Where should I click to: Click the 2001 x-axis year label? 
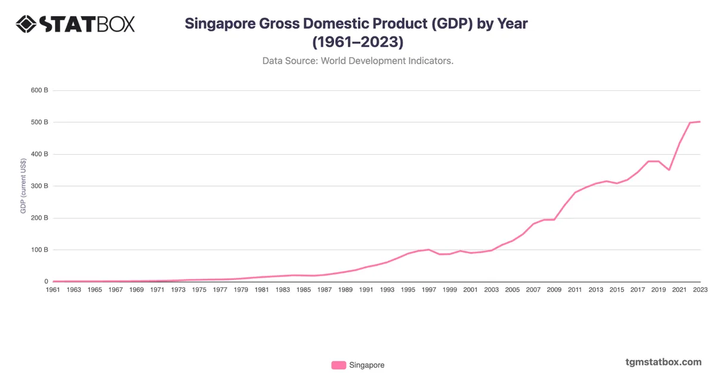click(x=471, y=290)
